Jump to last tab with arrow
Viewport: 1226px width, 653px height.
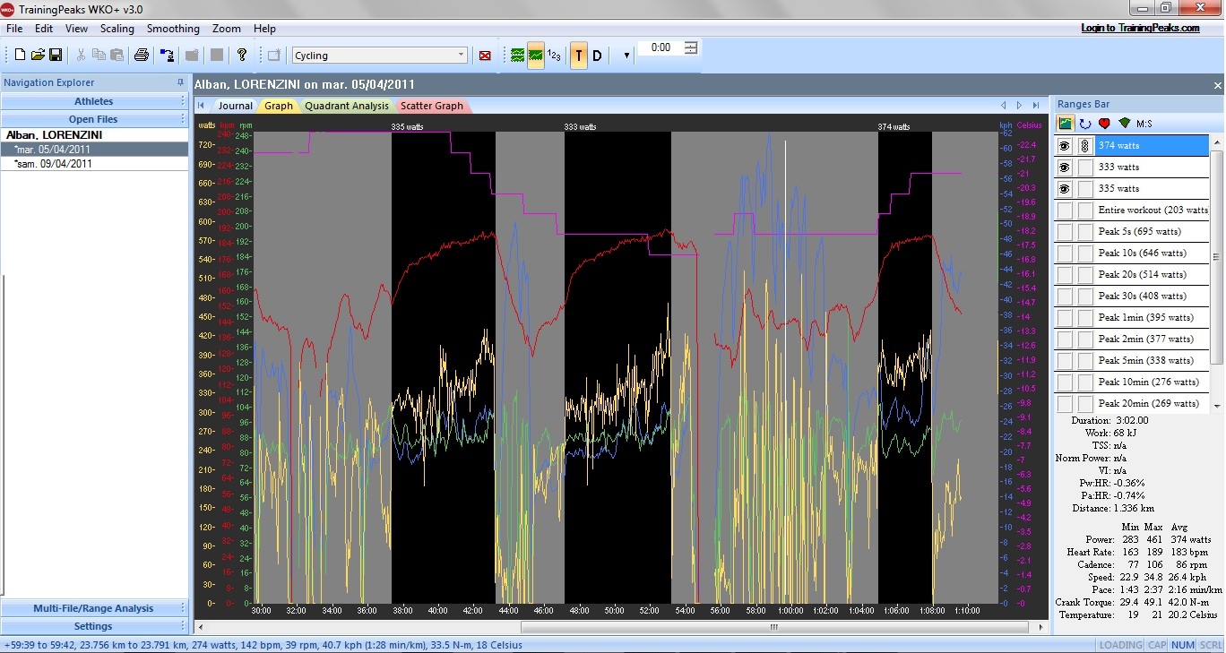coord(1036,106)
